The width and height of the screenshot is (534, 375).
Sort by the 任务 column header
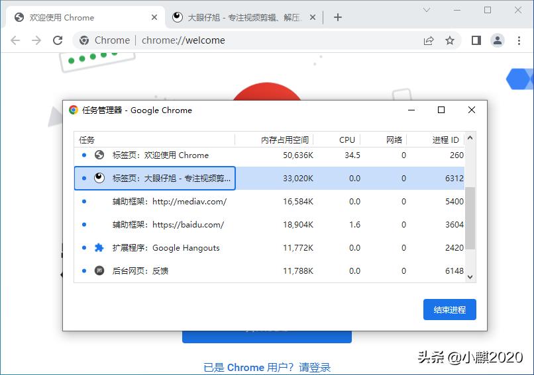154,140
